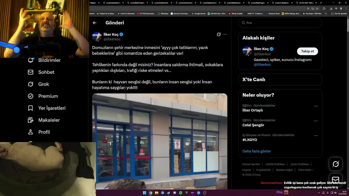This screenshot has height=196, width=349.
Task: Open Grok from the sidebar
Action: tap(38, 84)
